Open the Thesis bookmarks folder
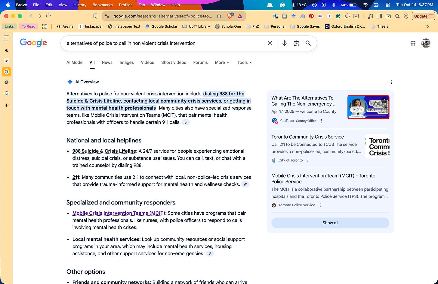438x284 pixels. coord(379,26)
